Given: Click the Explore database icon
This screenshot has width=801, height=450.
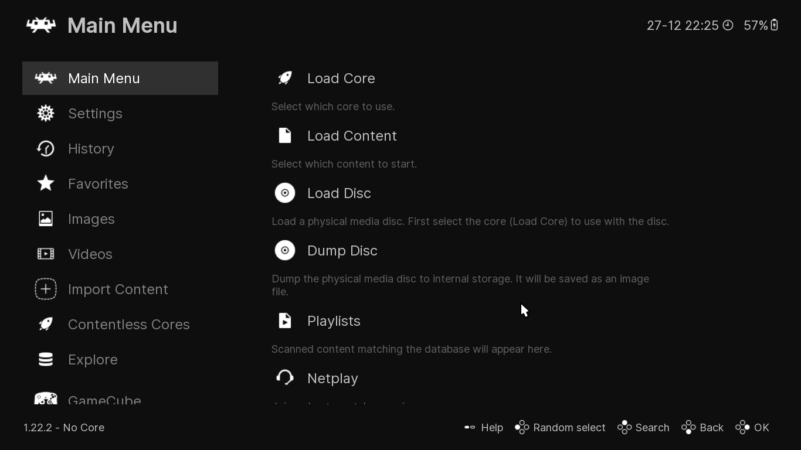Looking at the screenshot, I should pyautogui.click(x=46, y=359).
